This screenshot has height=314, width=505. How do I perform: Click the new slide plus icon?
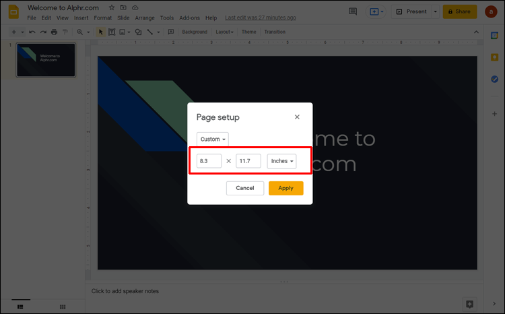pos(14,32)
